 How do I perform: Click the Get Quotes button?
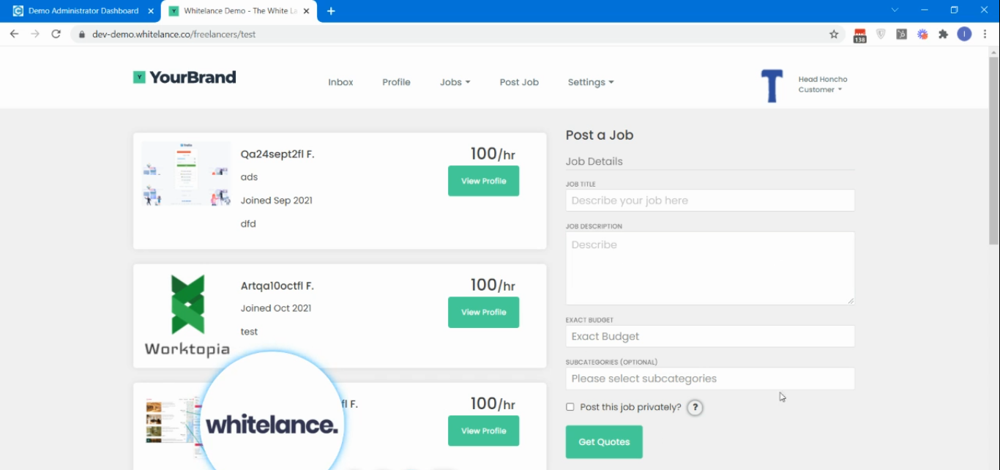(604, 441)
